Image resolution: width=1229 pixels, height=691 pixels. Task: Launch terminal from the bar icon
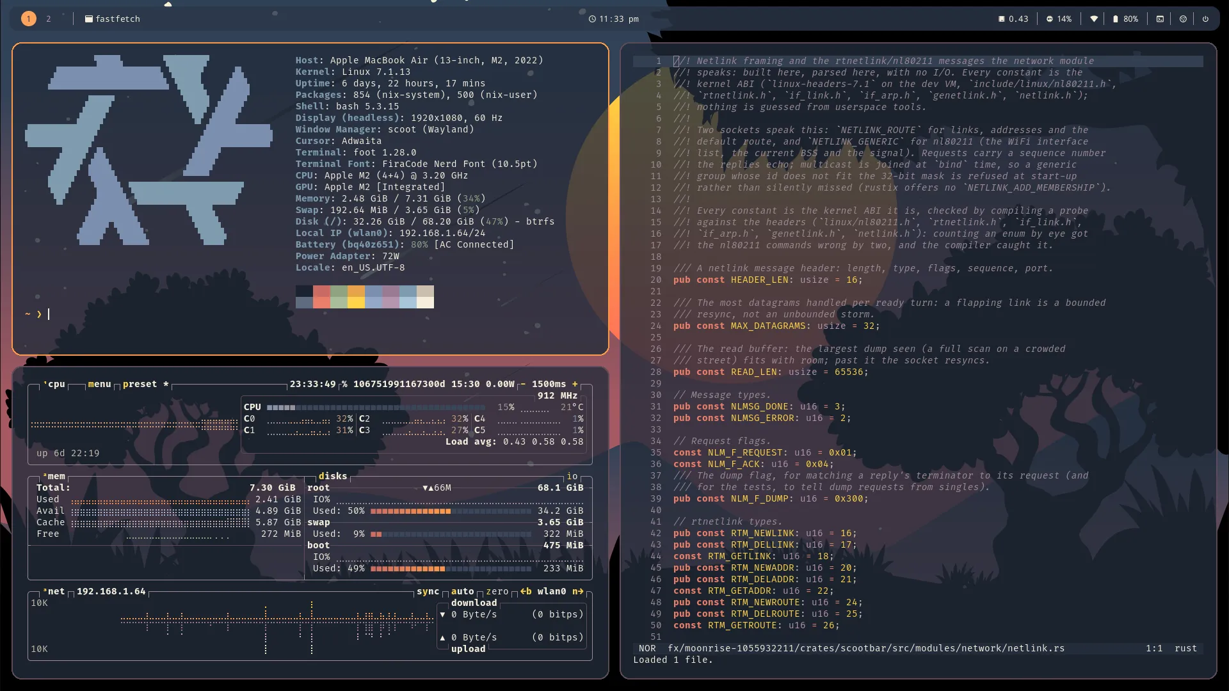tap(1160, 19)
